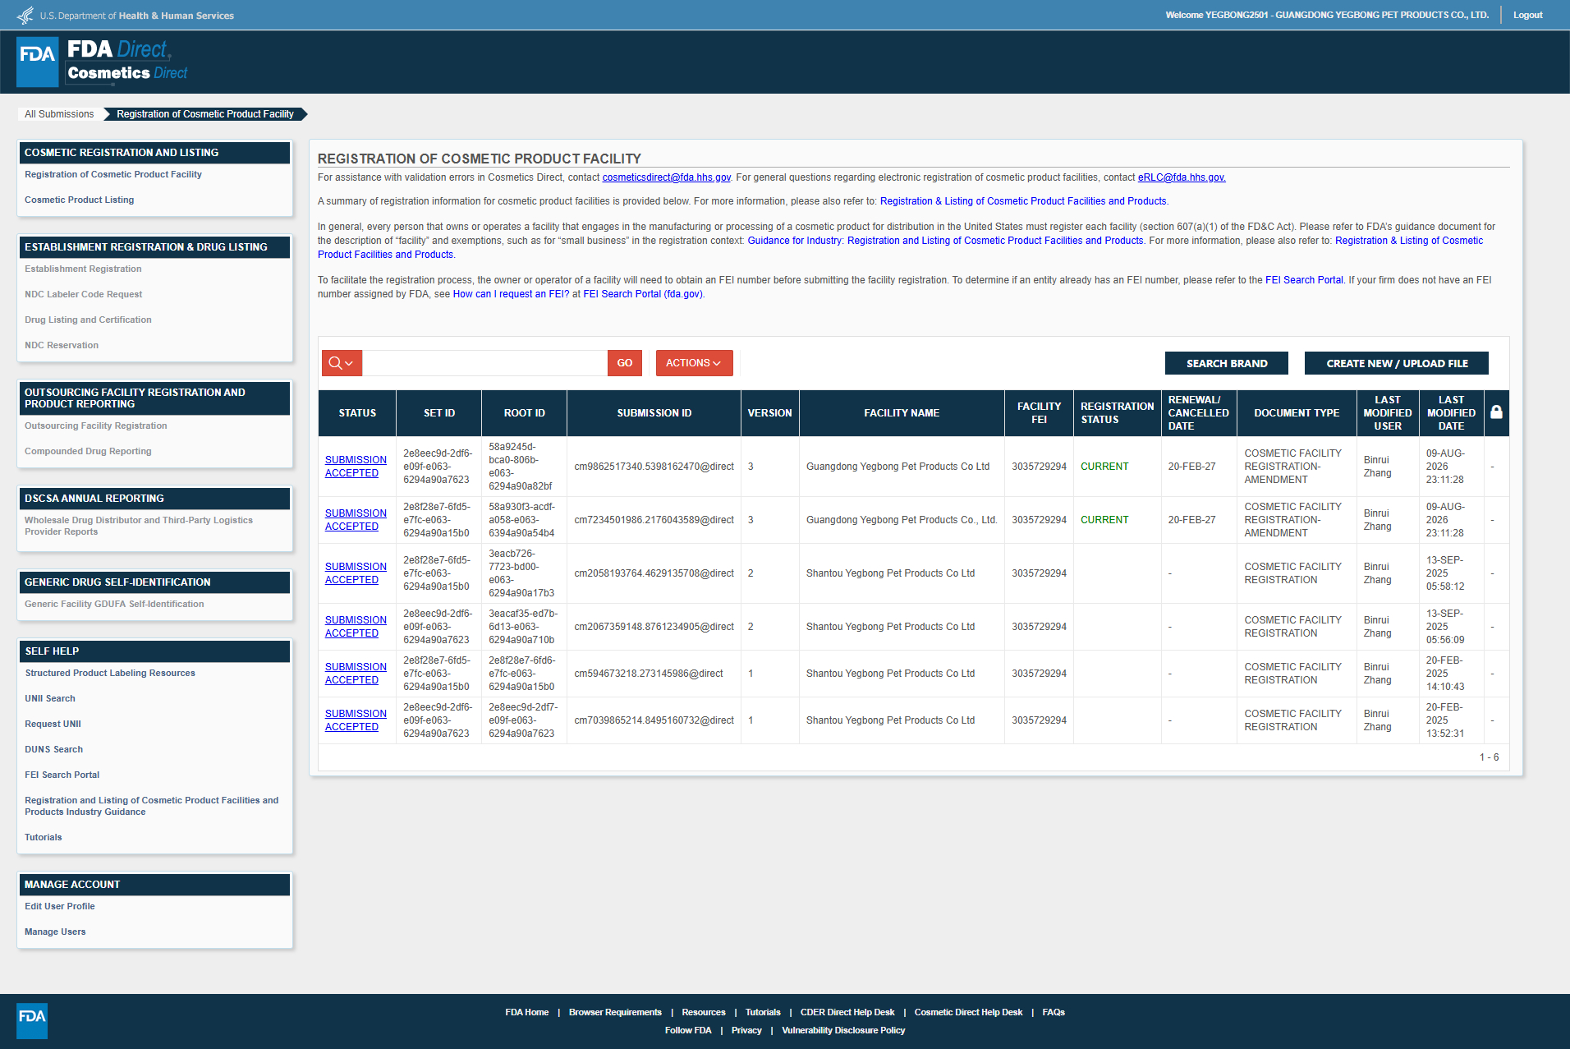The height and width of the screenshot is (1049, 1570).
Task: Click Follow FDA footer link
Action: 688,1030
